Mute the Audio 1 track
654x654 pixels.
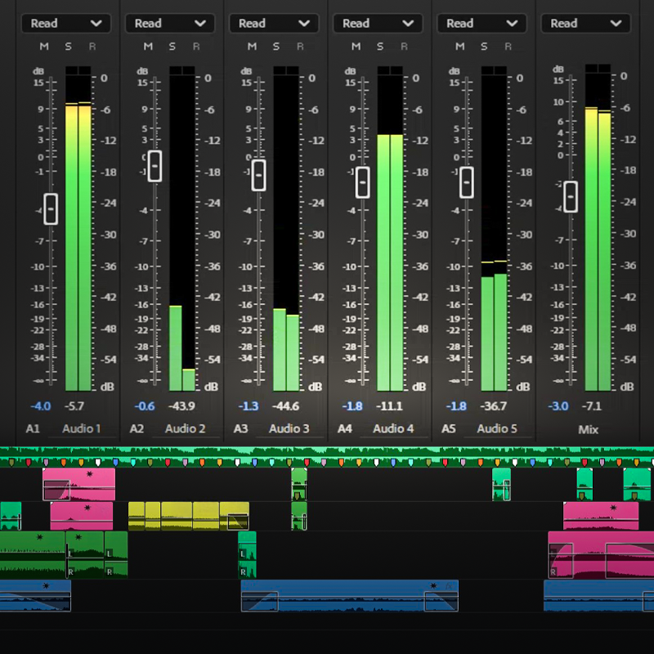click(x=43, y=47)
